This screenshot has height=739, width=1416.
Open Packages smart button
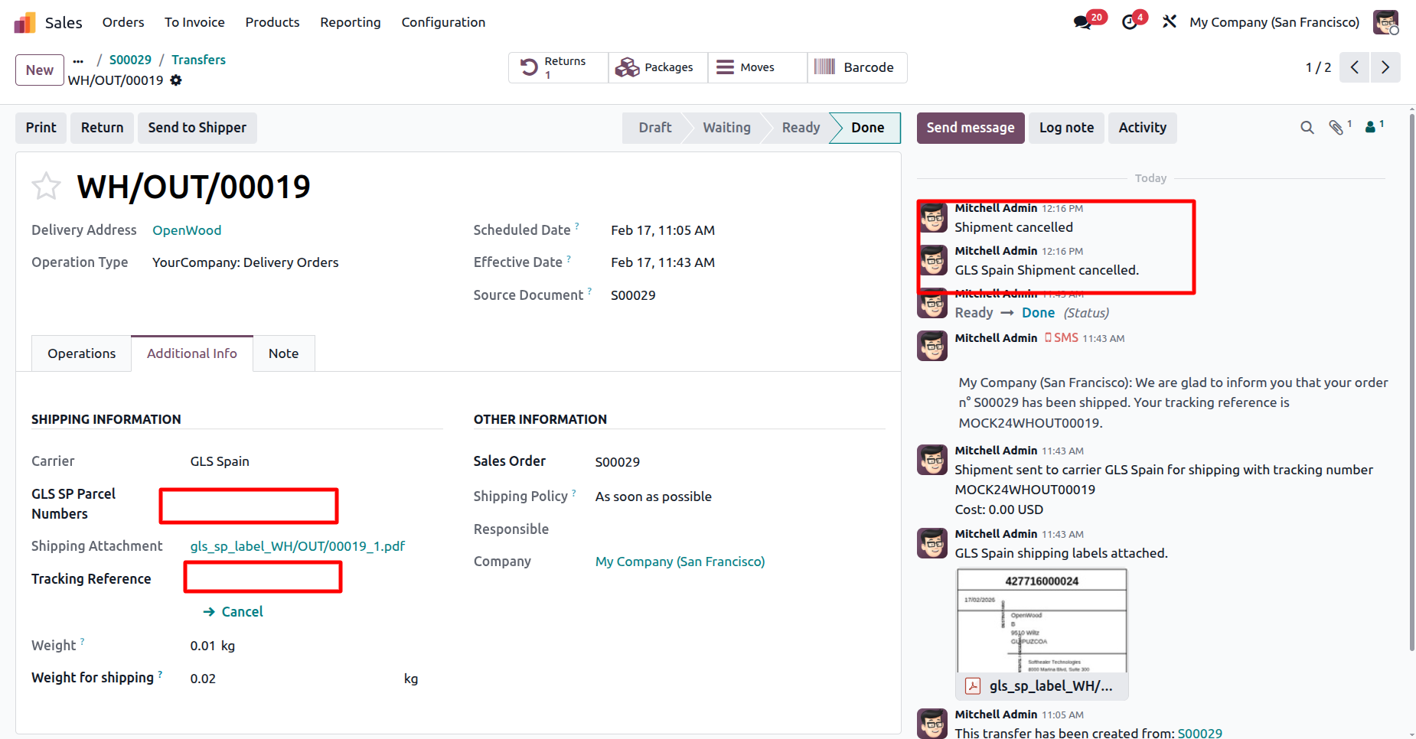[658, 67]
